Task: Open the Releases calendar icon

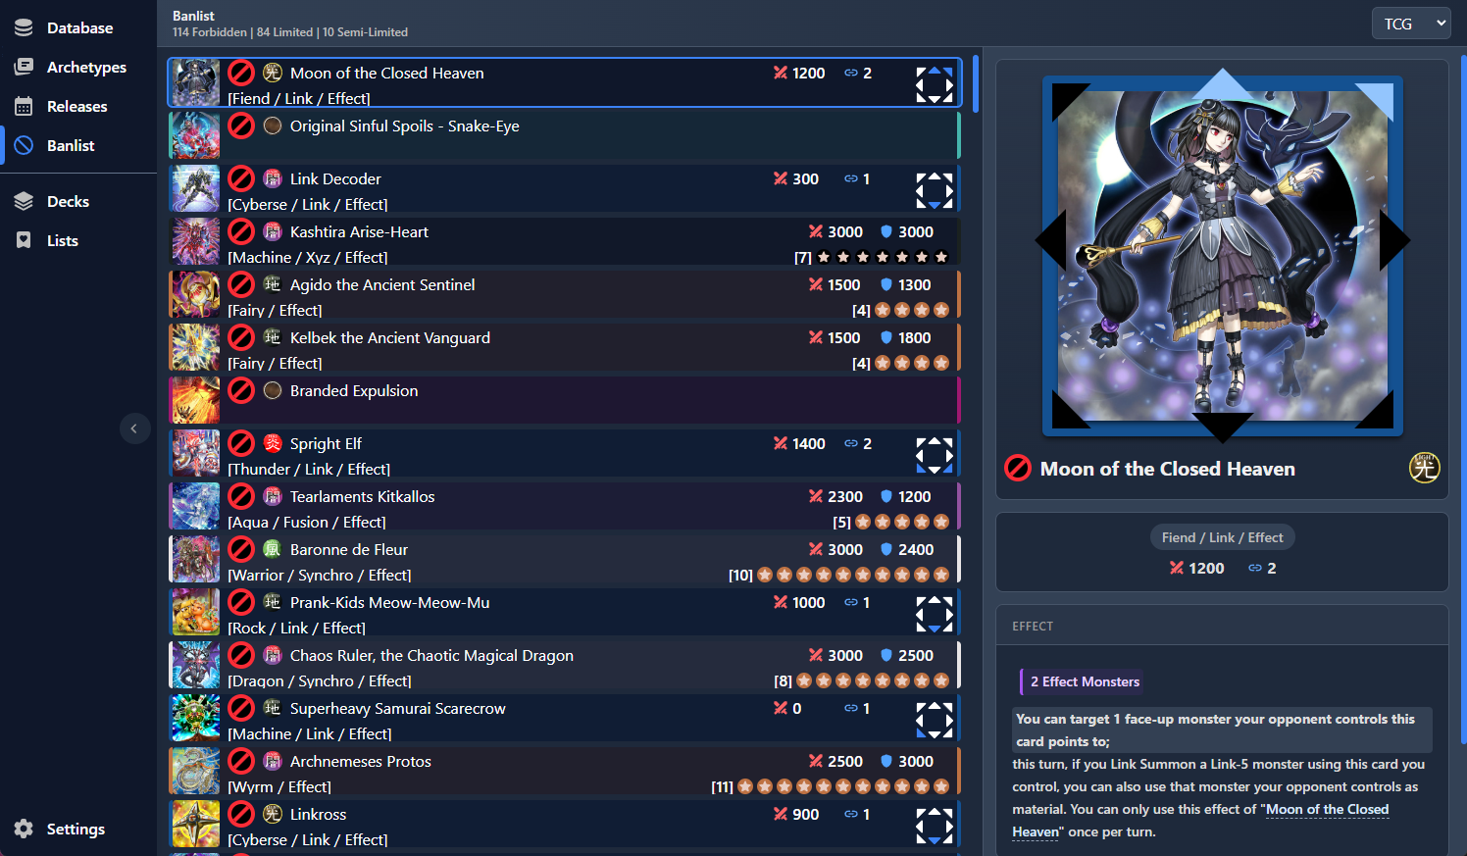Action: tap(24, 106)
